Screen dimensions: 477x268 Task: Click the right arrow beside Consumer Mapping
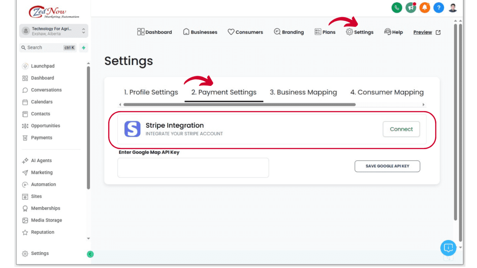423,105
